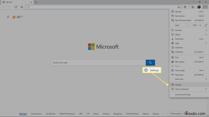This screenshot has width=209, height=117.
Task: Expand the Apps submenu
Action: click(189, 43)
